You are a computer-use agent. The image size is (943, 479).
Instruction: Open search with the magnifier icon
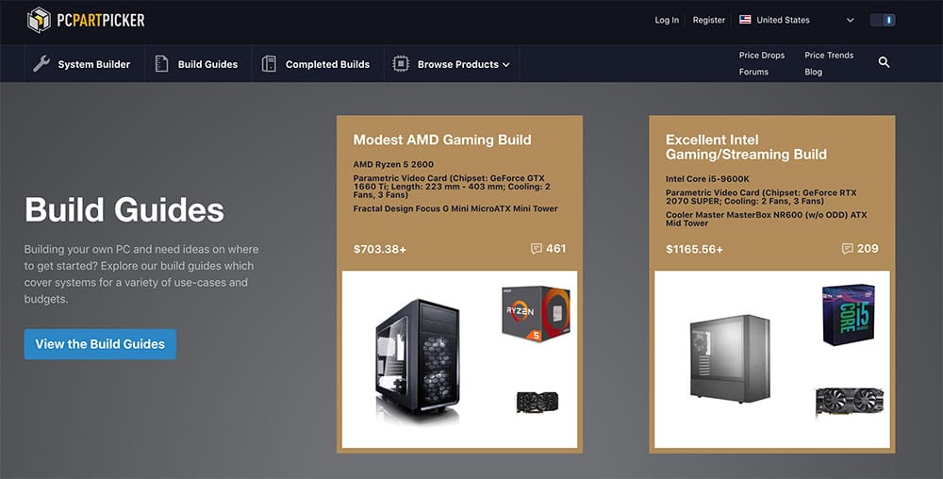(x=884, y=62)
